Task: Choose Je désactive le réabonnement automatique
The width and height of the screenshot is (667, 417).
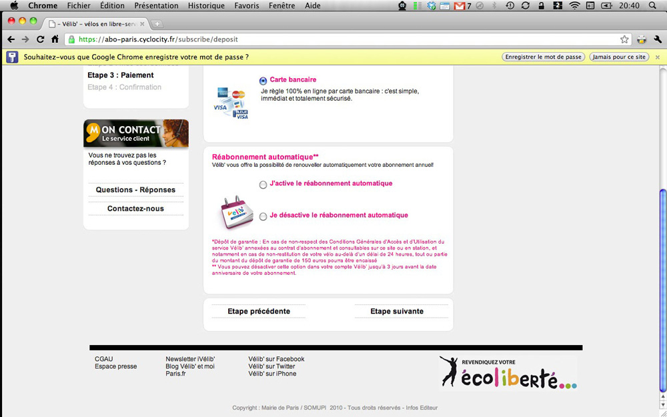Action: click(x=263, y=217)
